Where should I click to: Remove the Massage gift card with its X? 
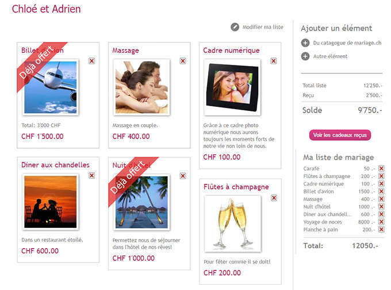click(x=183, y=61)
